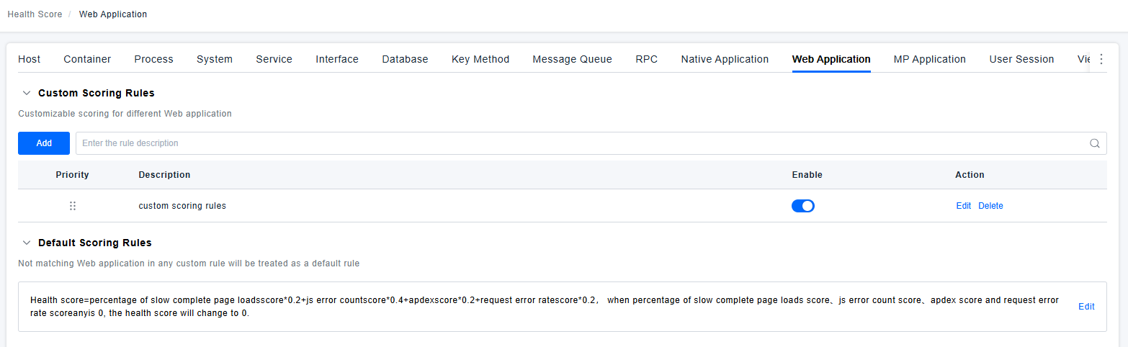Image resolution: width=1128 pixels, height=347 pixels.
Task: Collapse the Custom Scoring Rules section
Action: click(x=27, y=93)
